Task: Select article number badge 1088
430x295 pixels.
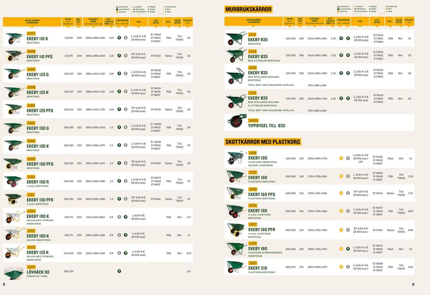Action: pos(31,87)
